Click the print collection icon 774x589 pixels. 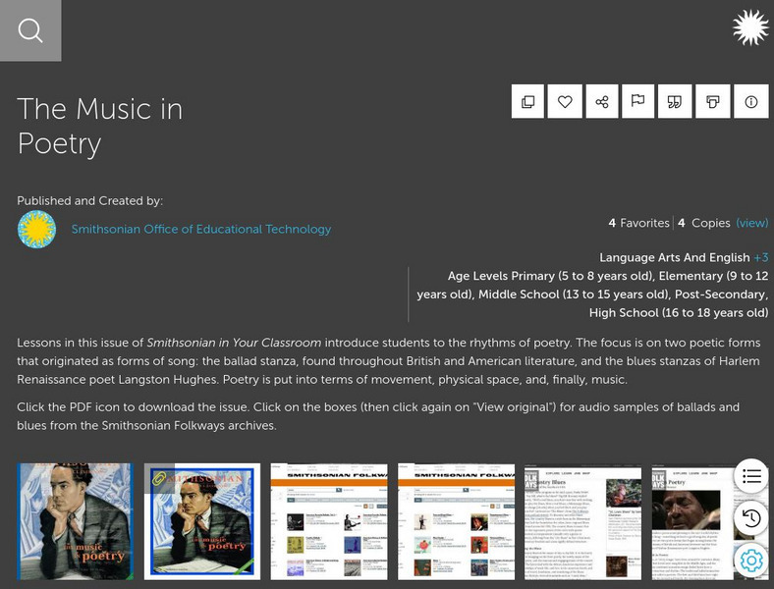click(712, 102)
